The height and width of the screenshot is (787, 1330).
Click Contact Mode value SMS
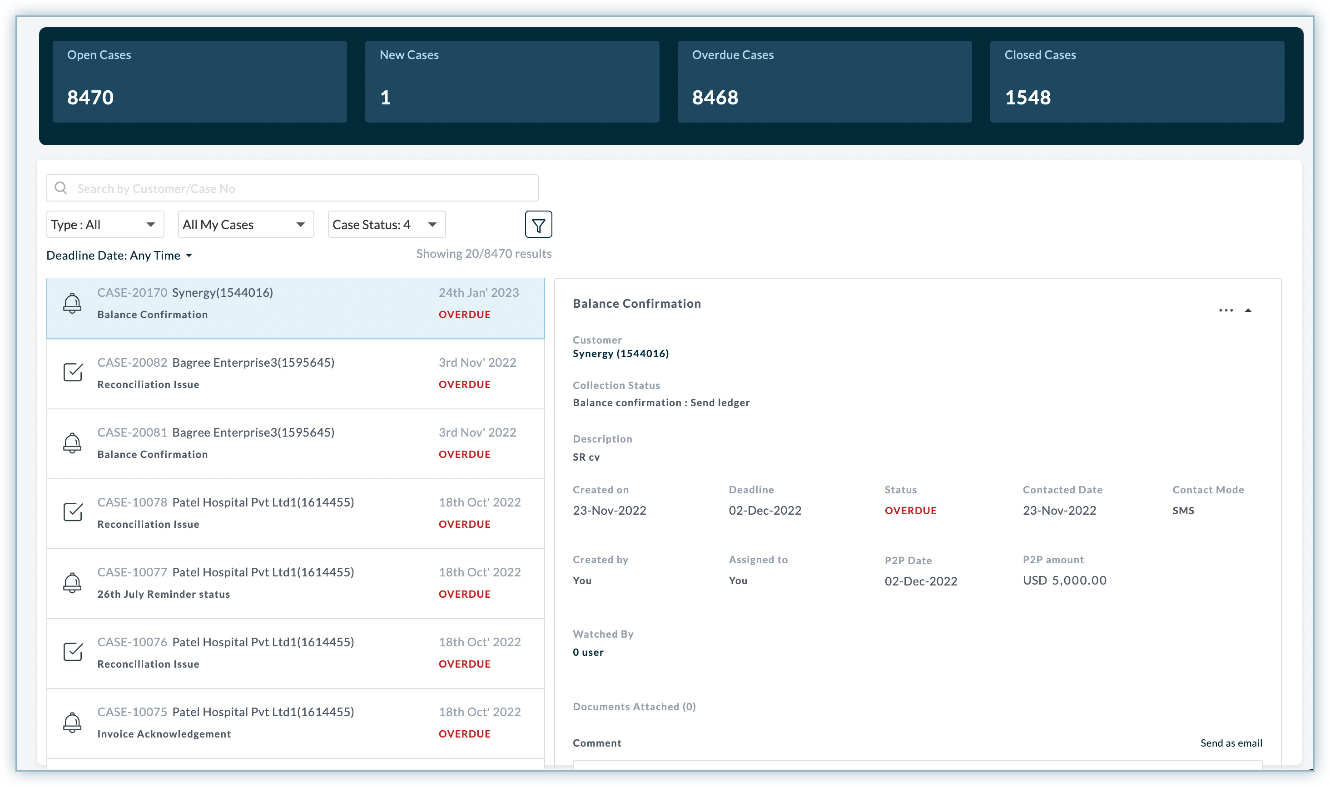point(1183,511)
